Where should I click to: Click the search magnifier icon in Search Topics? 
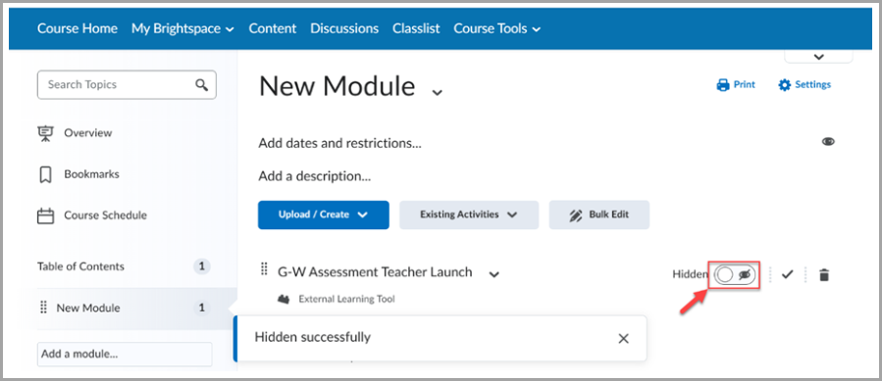tap(201, 85)
